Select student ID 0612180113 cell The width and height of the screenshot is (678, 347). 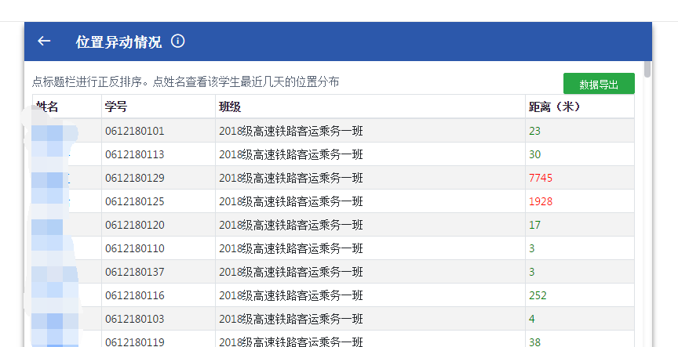coord(134,154)
